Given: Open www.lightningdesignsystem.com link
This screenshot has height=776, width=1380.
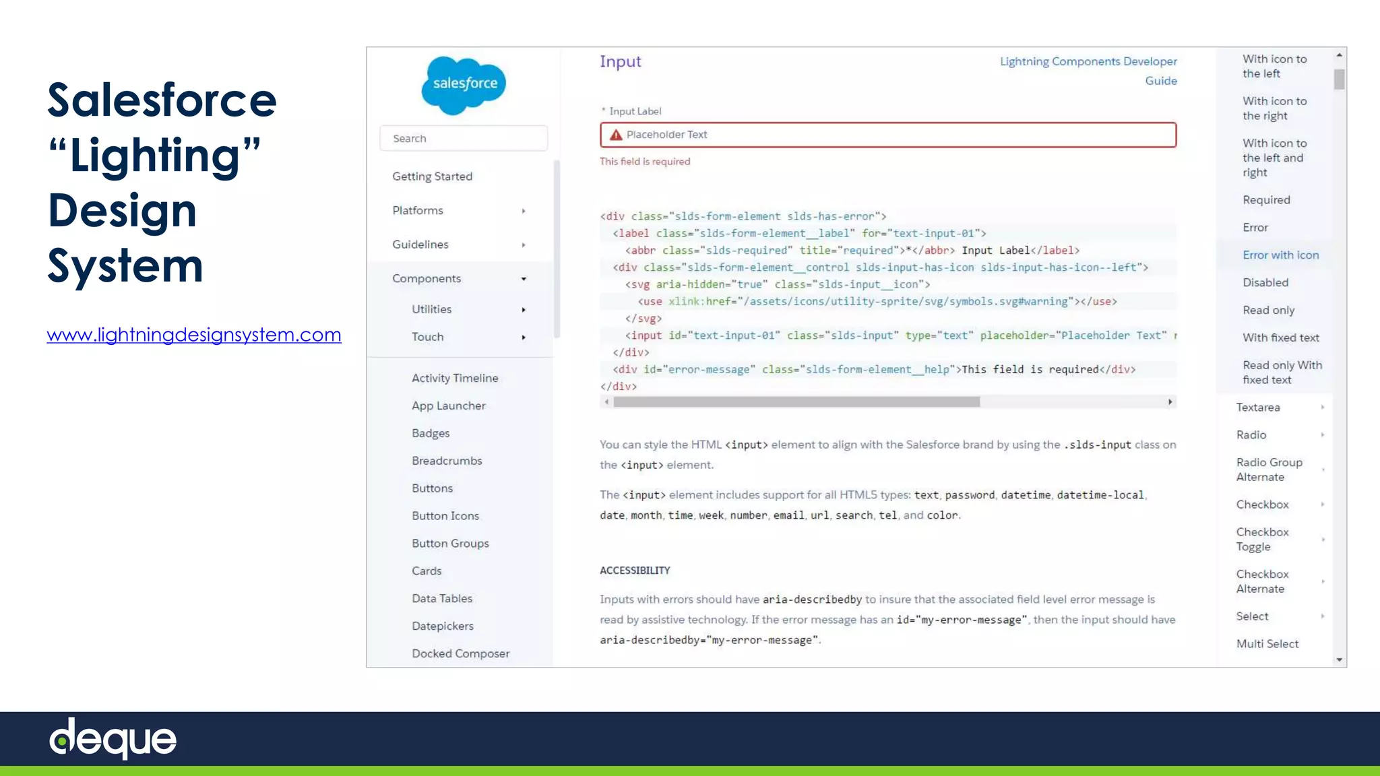Looking at the screenshot, I should click(194, 334).
